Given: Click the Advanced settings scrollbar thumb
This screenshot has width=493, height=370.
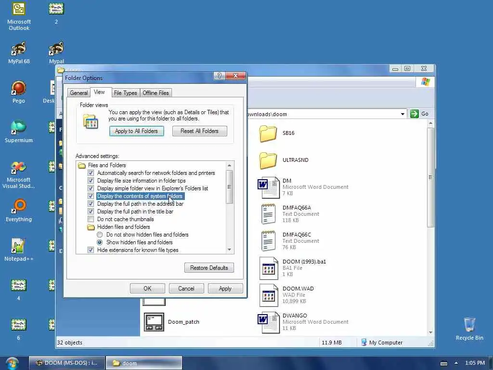Looking at the screenshot, I should (x=229, y=187).
